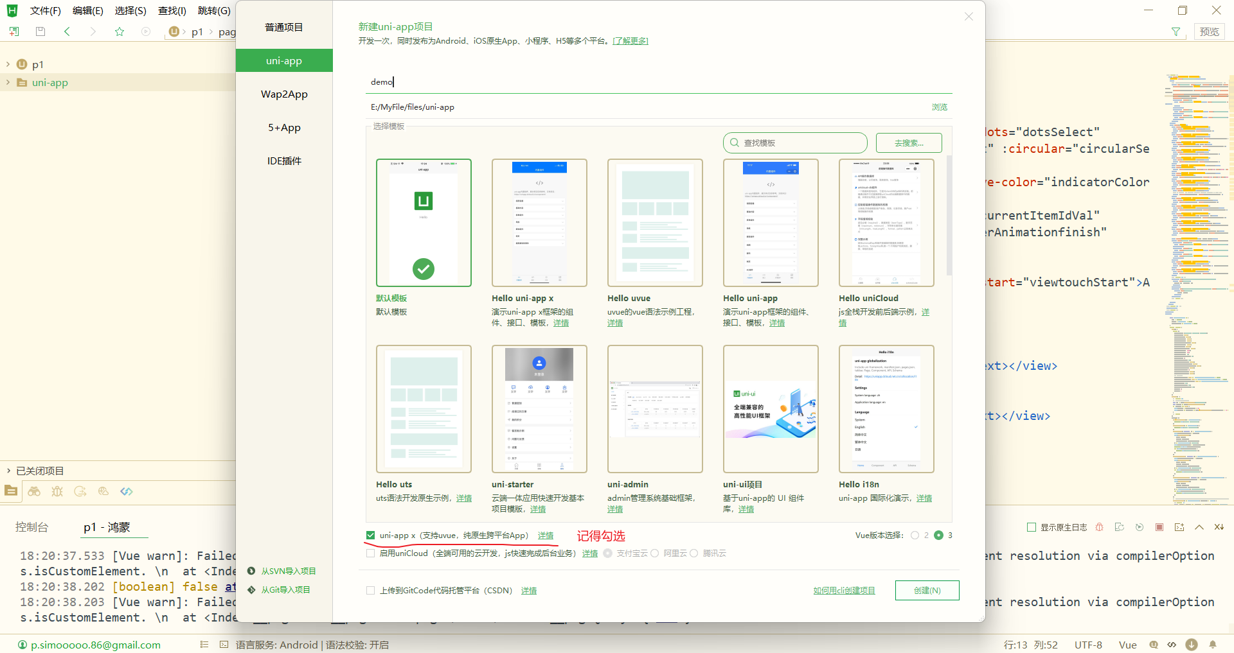1234x653 pixels.
Task: Click the 去搜索 button
Action: pyautogui.click(x=909, y=143)
